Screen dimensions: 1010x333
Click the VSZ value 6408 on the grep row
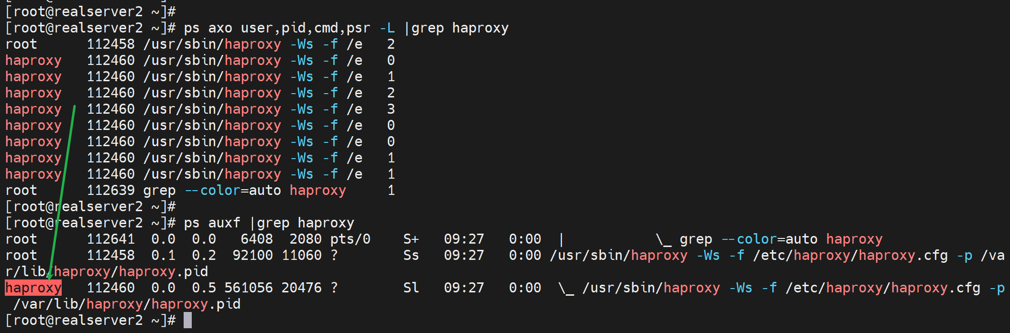[x=256, y=239]
